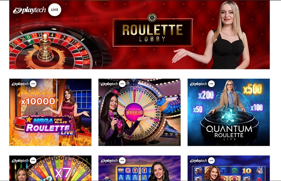Click the LIVE badge on the Wonderland tile
281x181 pixels.
pyautogui.click(x=122, y=84)
